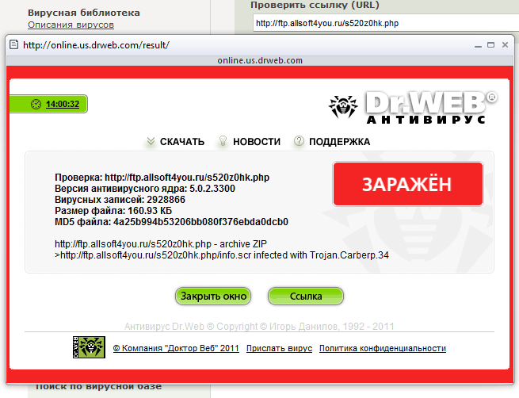Screen dimensions: 519x398
Task: Click the green Ссылка button
Action: click(x=306, y=296)
